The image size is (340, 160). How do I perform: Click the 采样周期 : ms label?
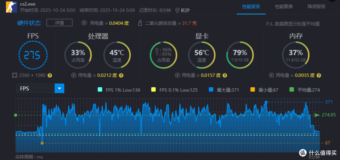pos(29,157)
